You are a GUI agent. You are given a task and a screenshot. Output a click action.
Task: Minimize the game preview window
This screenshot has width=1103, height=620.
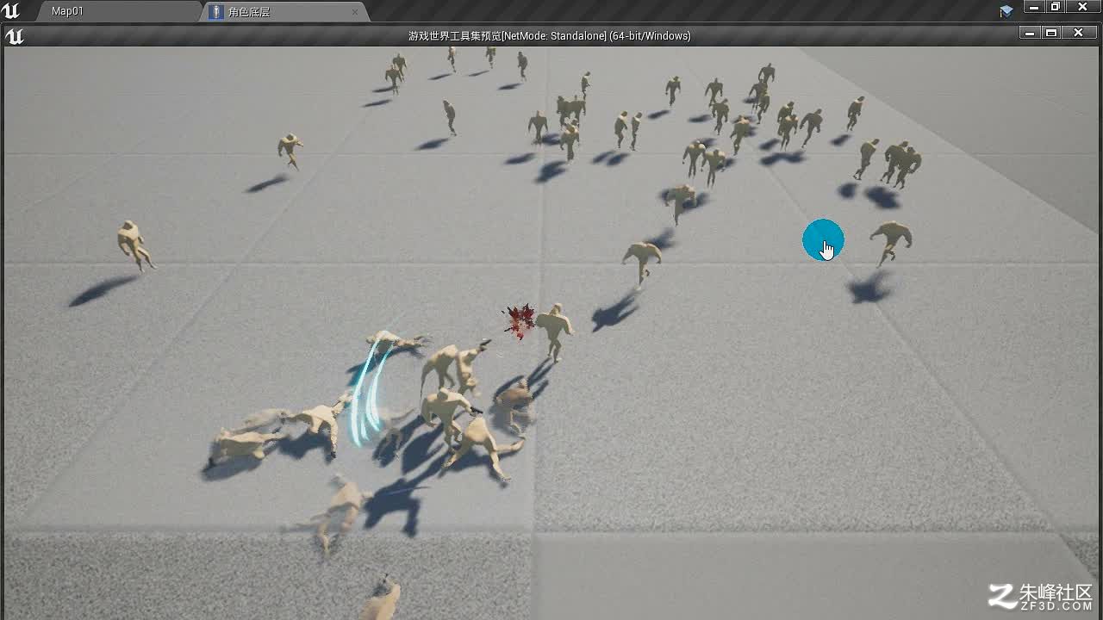[x=1030, y=33]
